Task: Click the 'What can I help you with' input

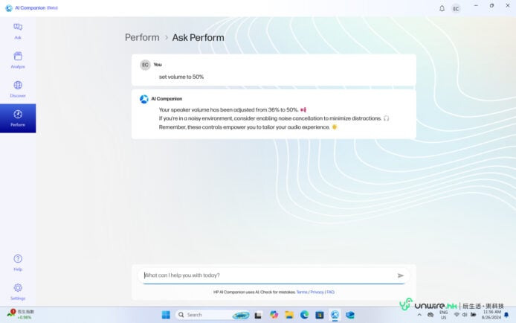Action: tap(268, 275)
